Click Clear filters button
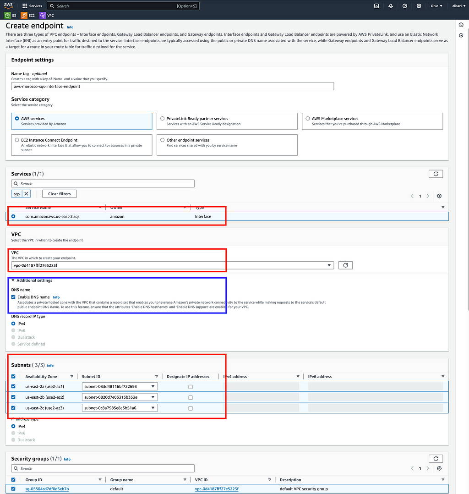The image size is (469, 494). point(60,194)
